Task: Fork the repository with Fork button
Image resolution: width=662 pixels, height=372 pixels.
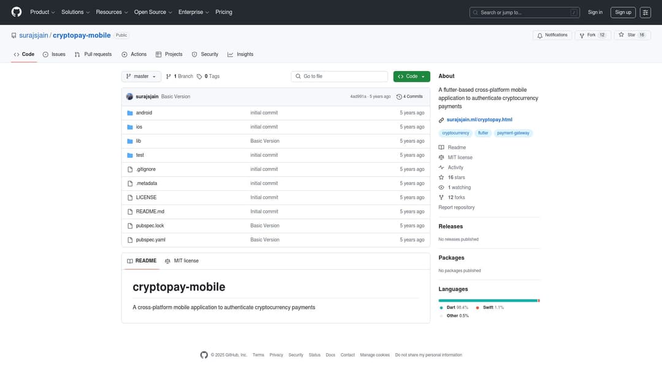Action: pyautogui.click(x=593, y=35)
